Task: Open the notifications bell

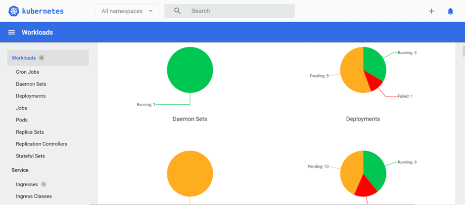Action: (x=450, y=11)
